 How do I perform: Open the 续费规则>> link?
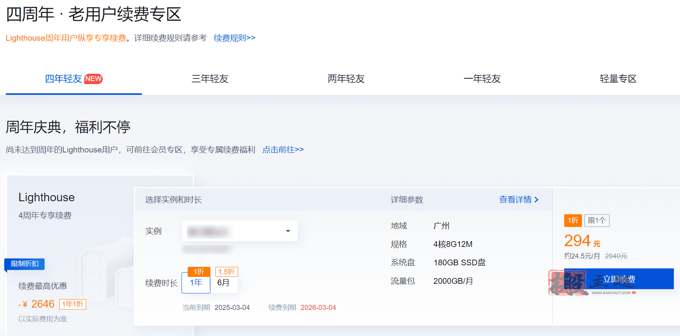234,38
